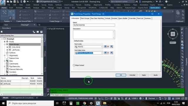Toggle ortho mode in the status bar
The width and height of the screenshot is (188, 106).
coord(103,98)
